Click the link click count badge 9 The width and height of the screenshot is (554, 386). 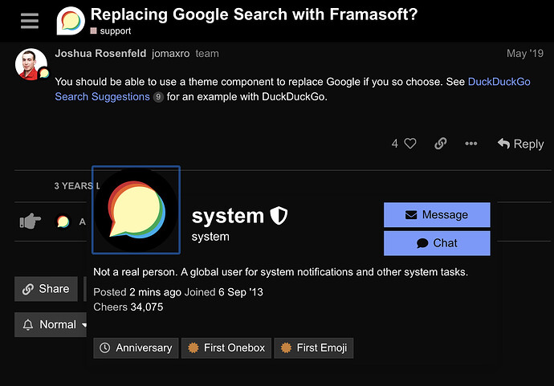[x=158, y=97]
